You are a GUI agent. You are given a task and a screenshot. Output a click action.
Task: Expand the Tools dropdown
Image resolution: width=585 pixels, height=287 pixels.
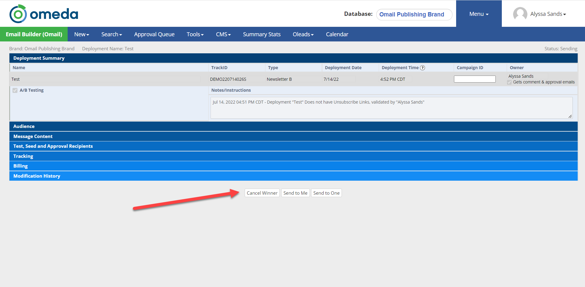coord(195,34)
